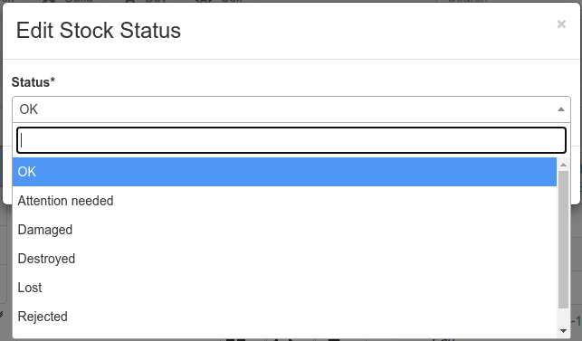Close the Edit Stock Status dialog
This screenshot has width=582, height=341.
(561, 24)
